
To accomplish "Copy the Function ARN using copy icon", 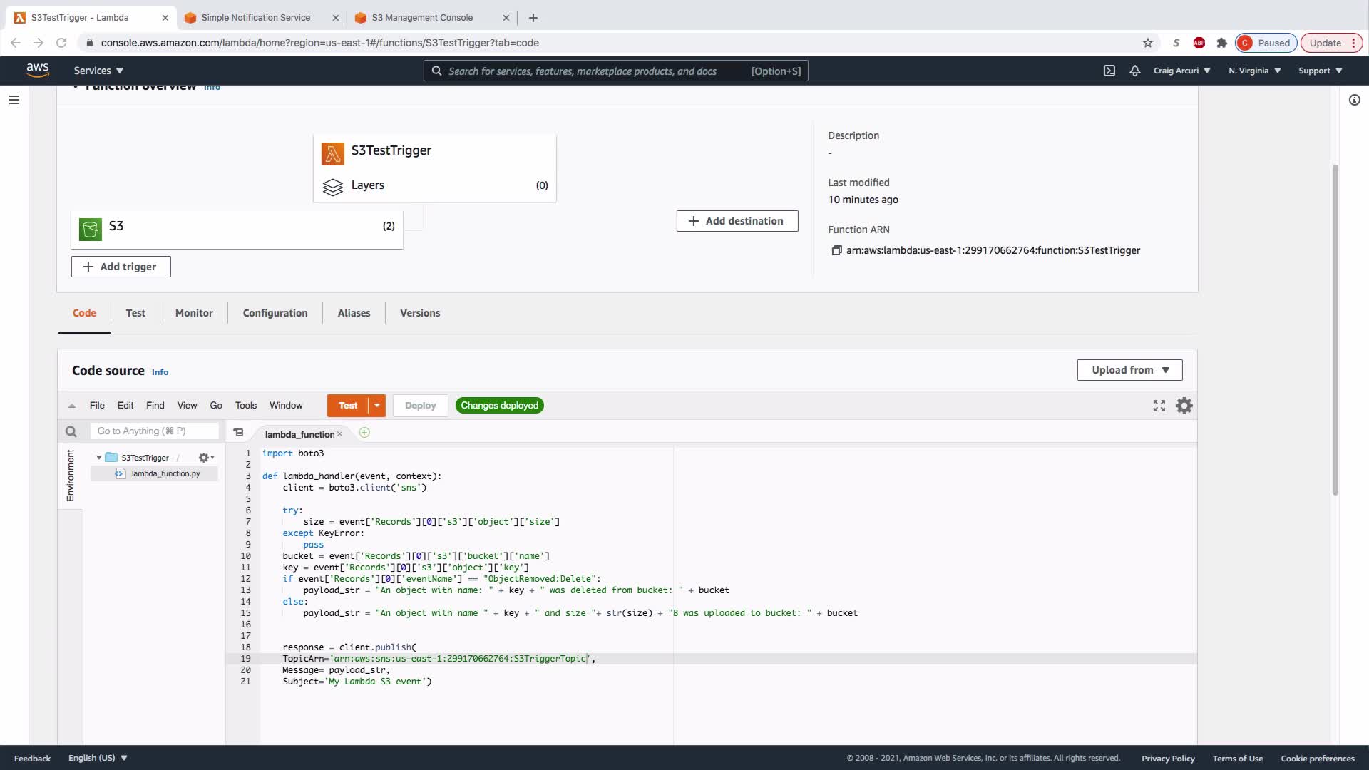I will (x=836, y=250).
